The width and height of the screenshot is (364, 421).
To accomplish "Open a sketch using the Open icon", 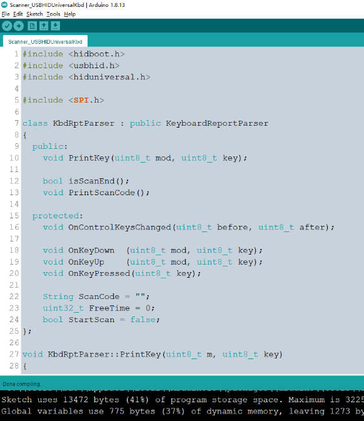I will pos(44,26).
